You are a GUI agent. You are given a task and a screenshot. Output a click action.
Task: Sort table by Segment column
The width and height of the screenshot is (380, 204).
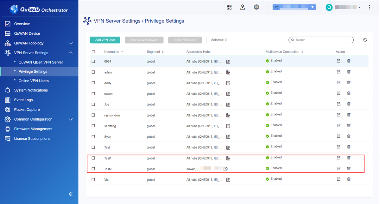(155, 52)
